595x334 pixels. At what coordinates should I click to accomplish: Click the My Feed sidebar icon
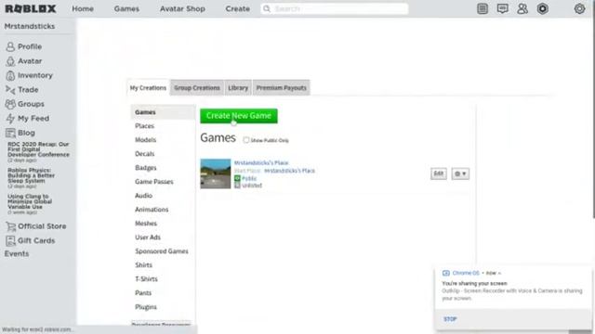(10, 119)
